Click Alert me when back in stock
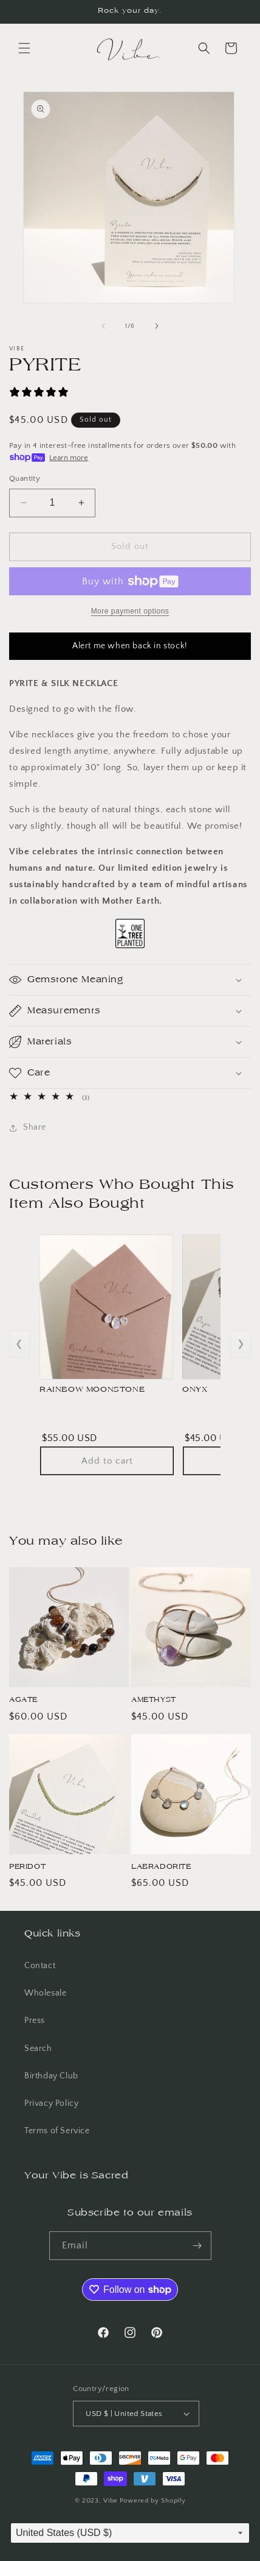 pos(130,645)
